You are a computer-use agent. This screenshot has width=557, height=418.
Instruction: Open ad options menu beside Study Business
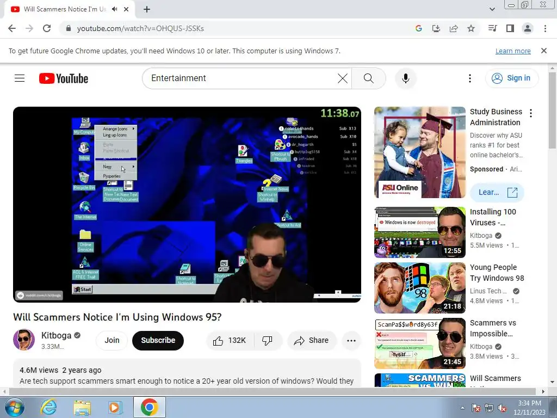coord(531,113)
